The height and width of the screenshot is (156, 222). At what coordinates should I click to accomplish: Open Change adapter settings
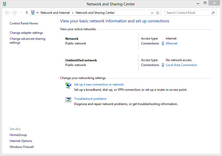26,33
